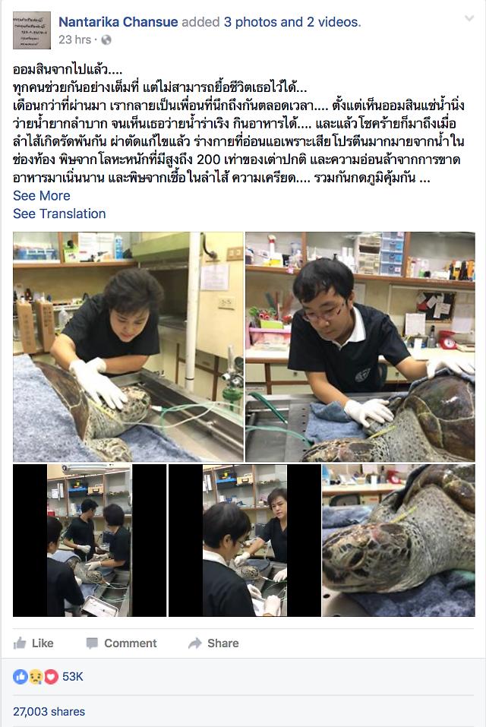Screen dimensions: 486x727
Task: View the 27,003 shares list
Action: click(49, 712)
